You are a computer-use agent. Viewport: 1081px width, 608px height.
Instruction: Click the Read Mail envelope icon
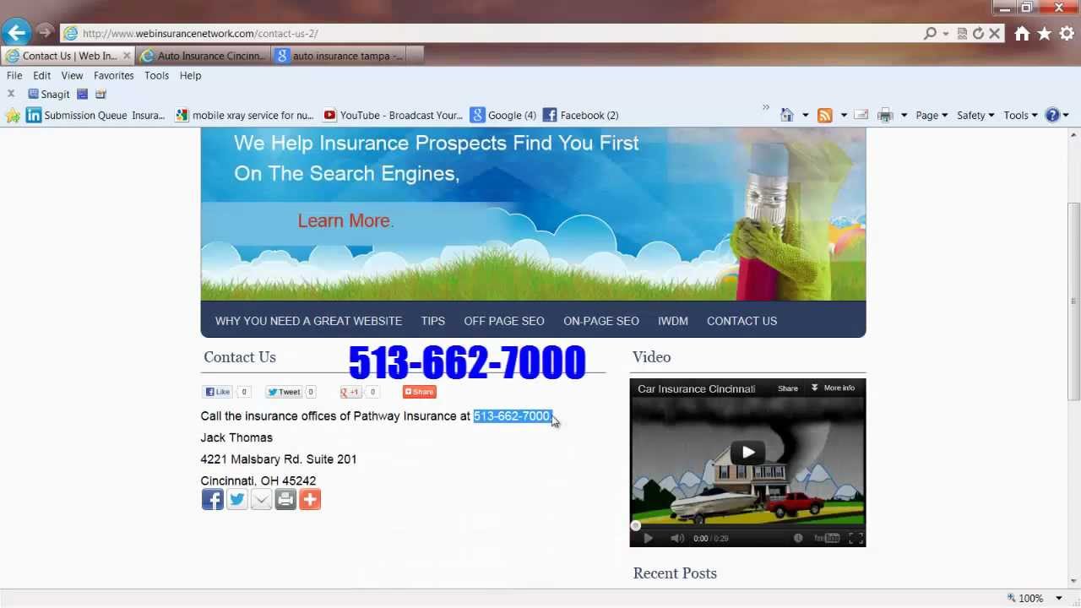point(861,115)
